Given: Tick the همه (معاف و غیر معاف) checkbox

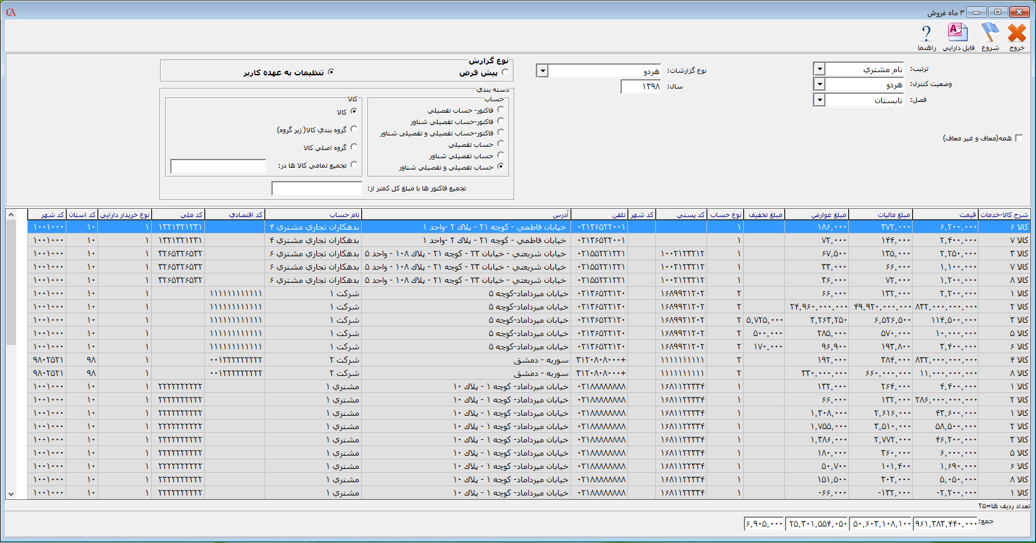Looking at the screenshot, I should [x=1018, y=138].
